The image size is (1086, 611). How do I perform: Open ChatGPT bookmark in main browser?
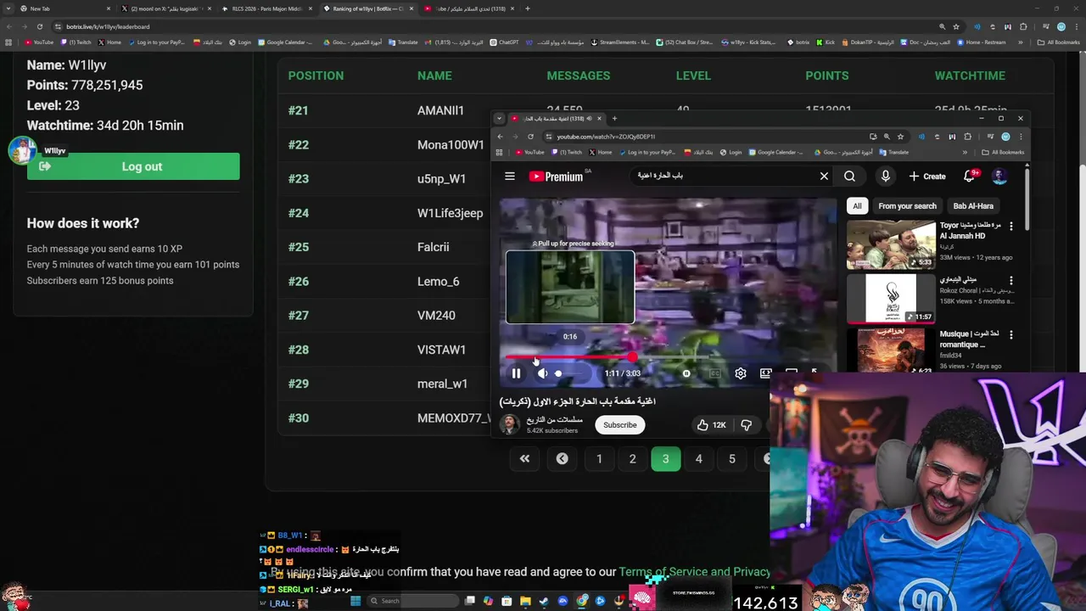coord(504,42)
